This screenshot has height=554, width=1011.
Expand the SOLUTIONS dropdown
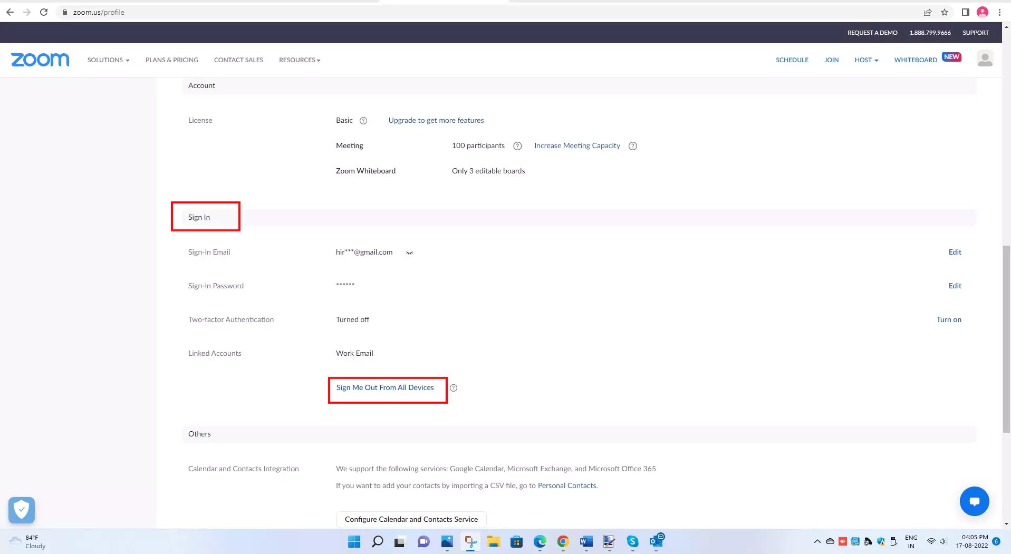(108, 60)
